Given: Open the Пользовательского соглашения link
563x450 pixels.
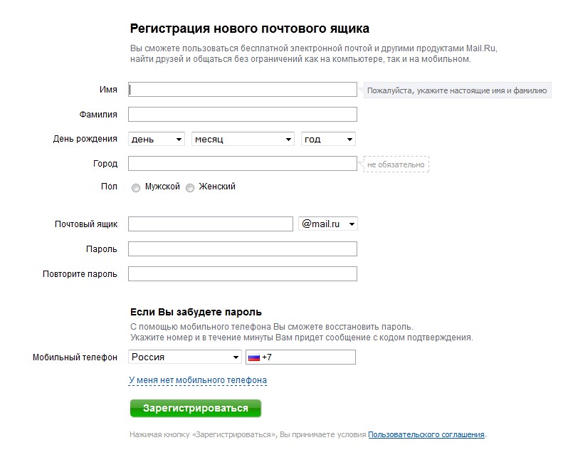Looking at the screenshot, I should 426,434.
